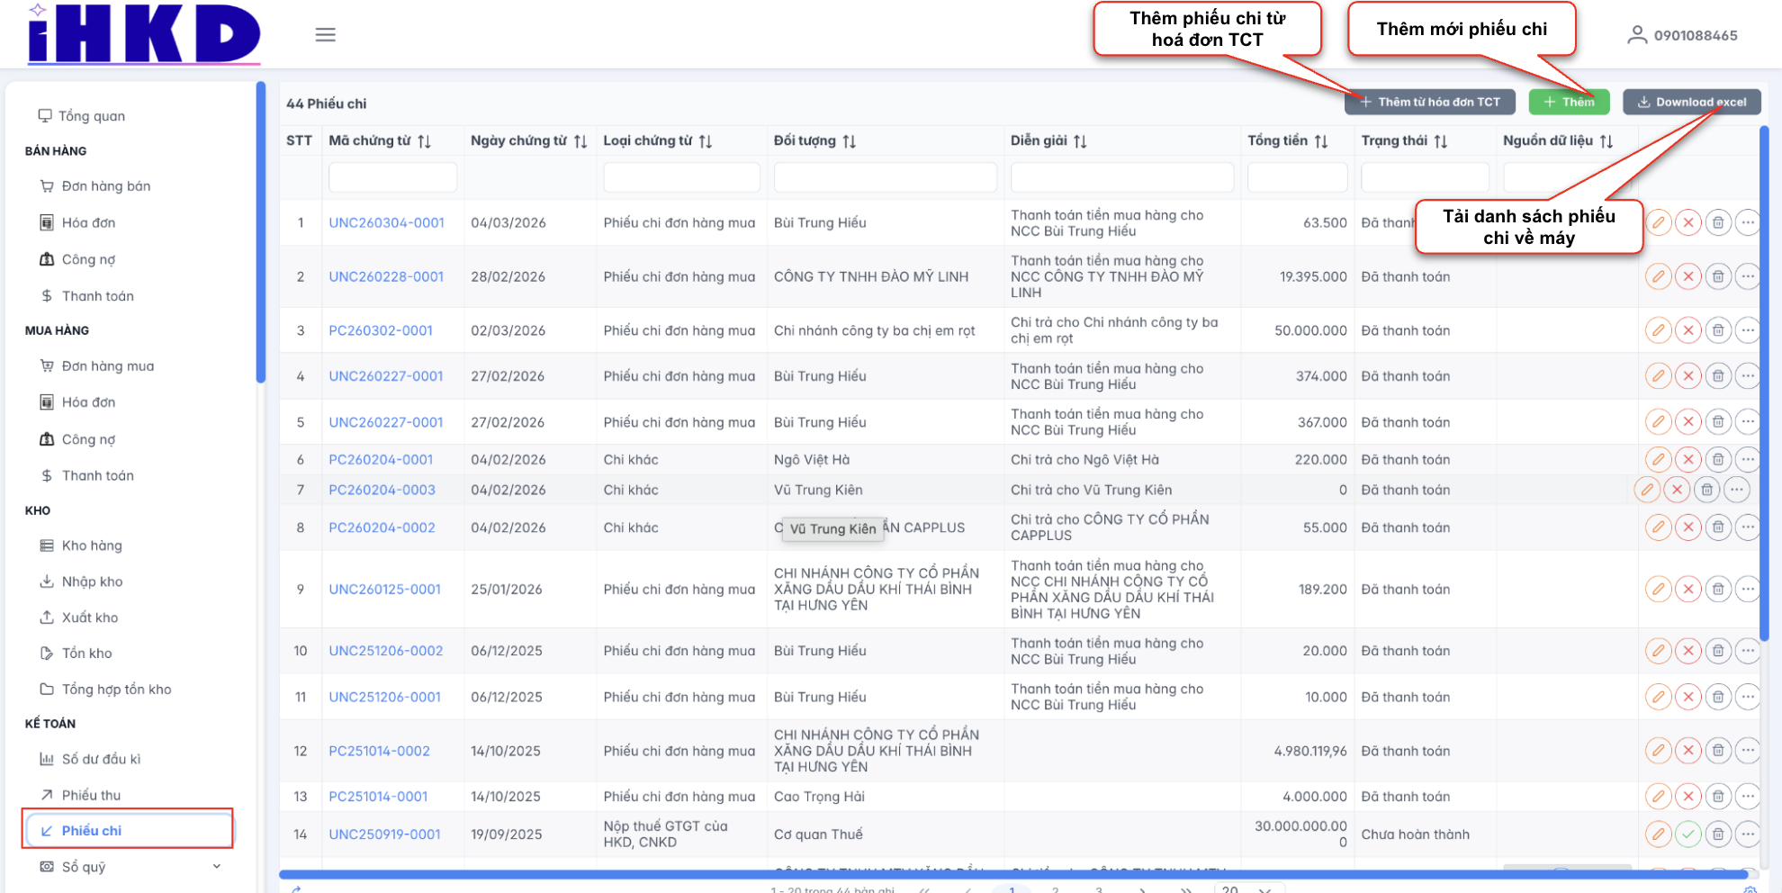Image resolution: width=1782 pixels, height=893 pixels.
Task: Click the edit pencil icon for UNC260228-0001
Action: [x=1658, y=276]
